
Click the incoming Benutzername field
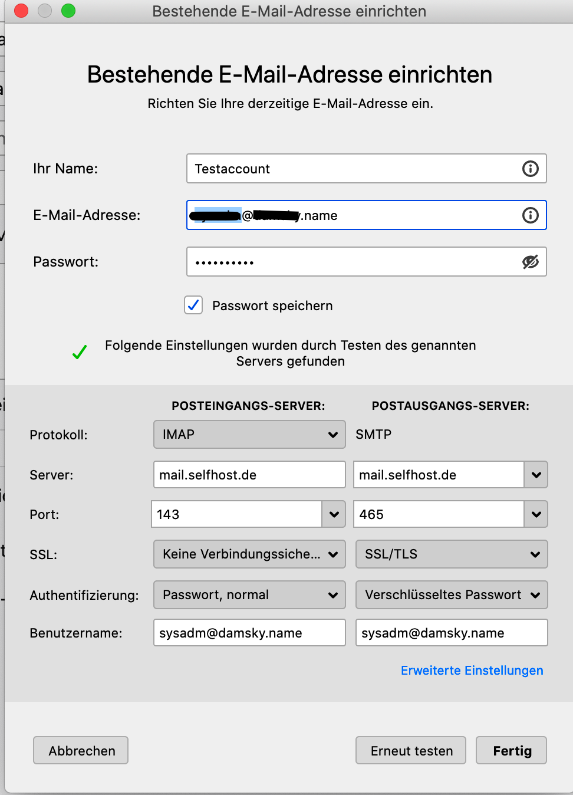pyautogui.click(x=249, y=633)
